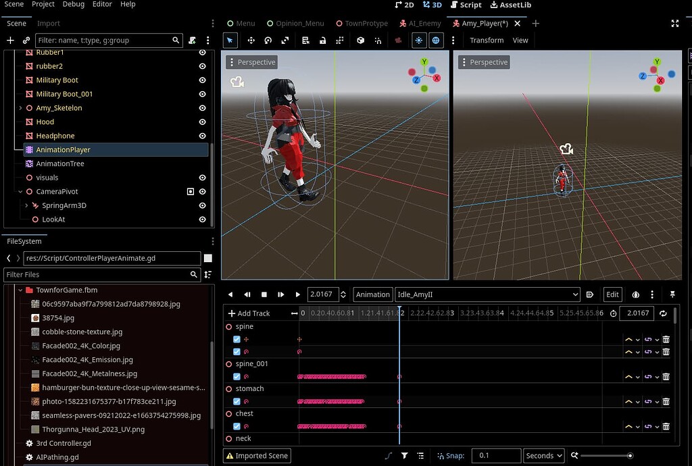Disable the spine position track checkbox
The width and height of the screenshot is (692, 466).
[237, 340]
